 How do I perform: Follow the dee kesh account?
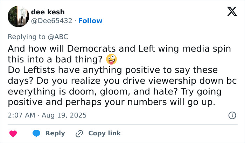[x=90, y=21]
